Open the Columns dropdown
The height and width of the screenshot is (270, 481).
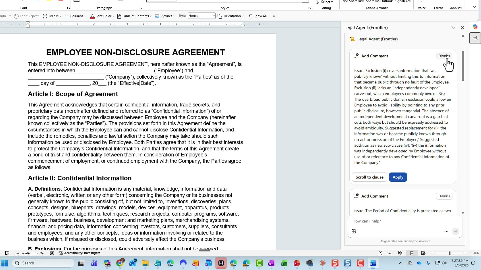point(75,16)
